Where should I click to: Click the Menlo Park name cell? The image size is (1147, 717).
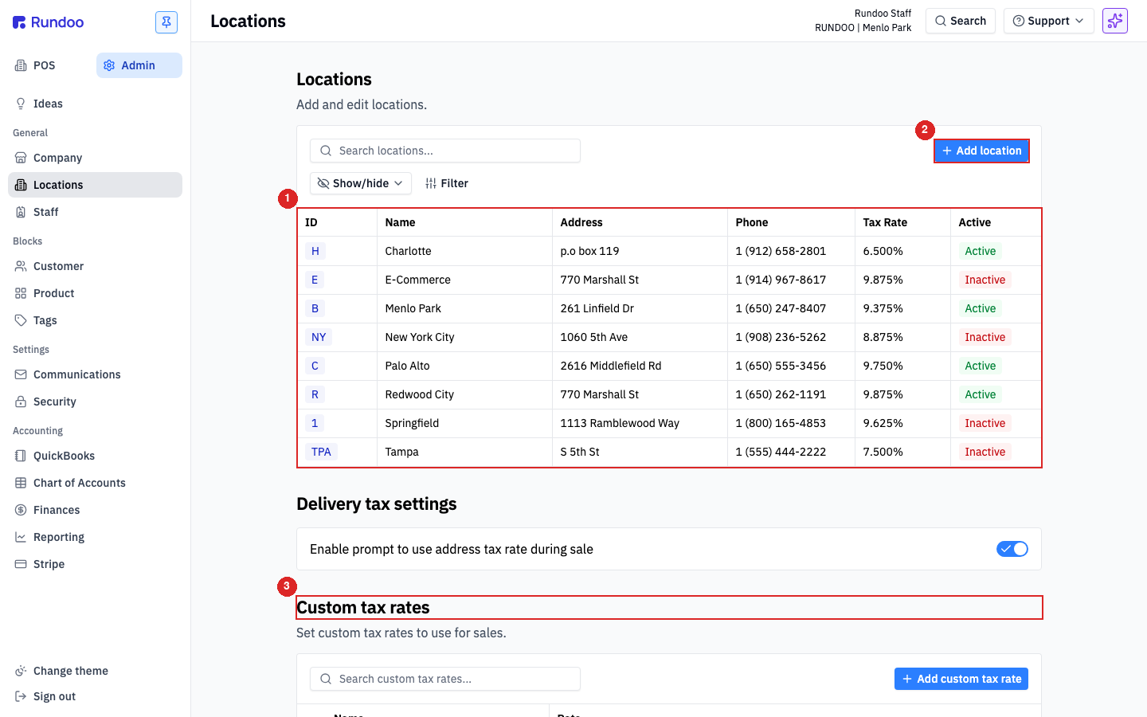pos(464,308)
